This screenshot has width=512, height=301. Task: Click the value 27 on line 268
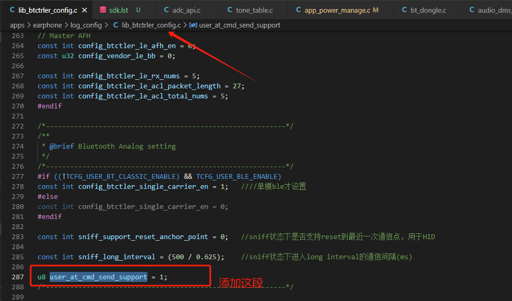click(237, 86)
